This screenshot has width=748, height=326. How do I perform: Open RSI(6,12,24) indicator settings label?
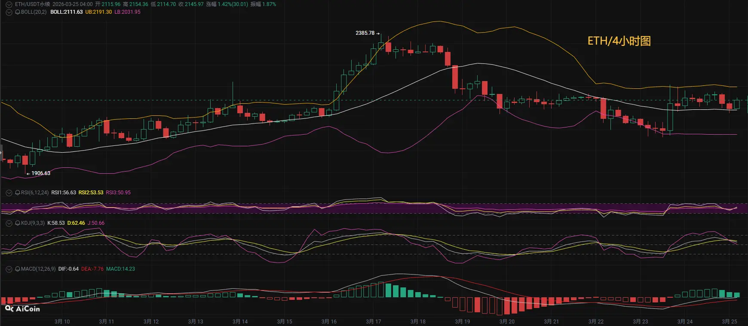(35, 193)
